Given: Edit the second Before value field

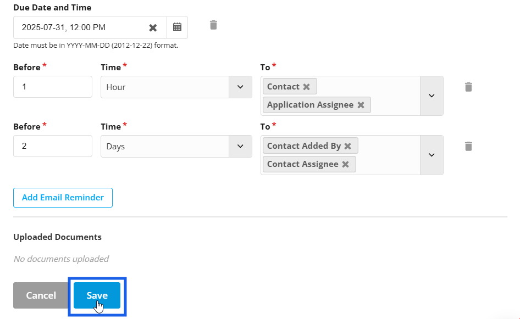Looking at the screenshot, I should click(53, 146).
